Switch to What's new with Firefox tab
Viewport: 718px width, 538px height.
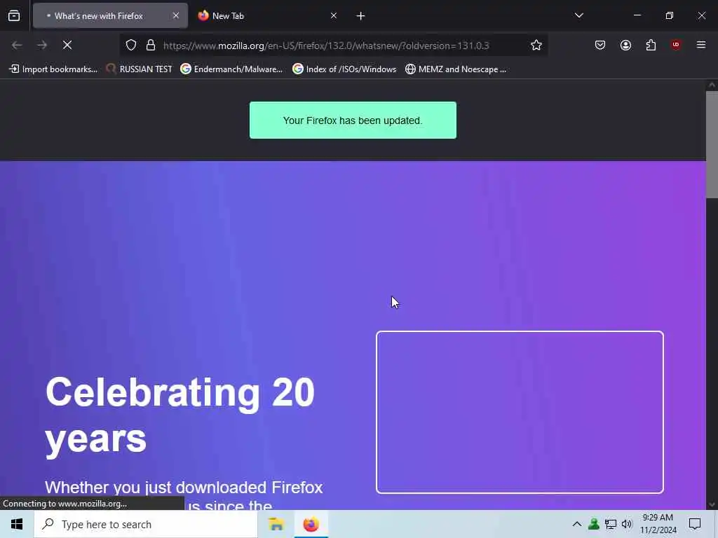tap(110, 15)
